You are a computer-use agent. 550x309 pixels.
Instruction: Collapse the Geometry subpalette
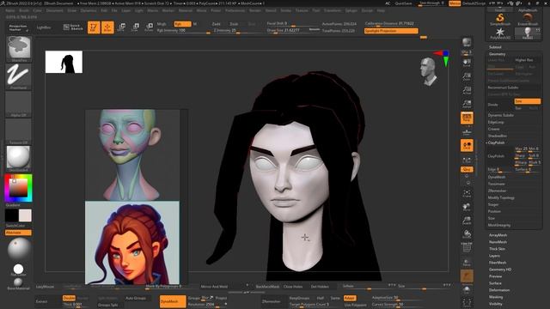497,54
